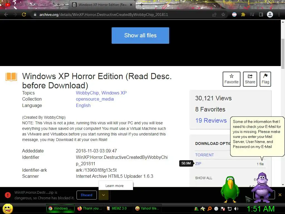Open the opensource_media collection link
285x214 pixels.
tap(95, 99)
